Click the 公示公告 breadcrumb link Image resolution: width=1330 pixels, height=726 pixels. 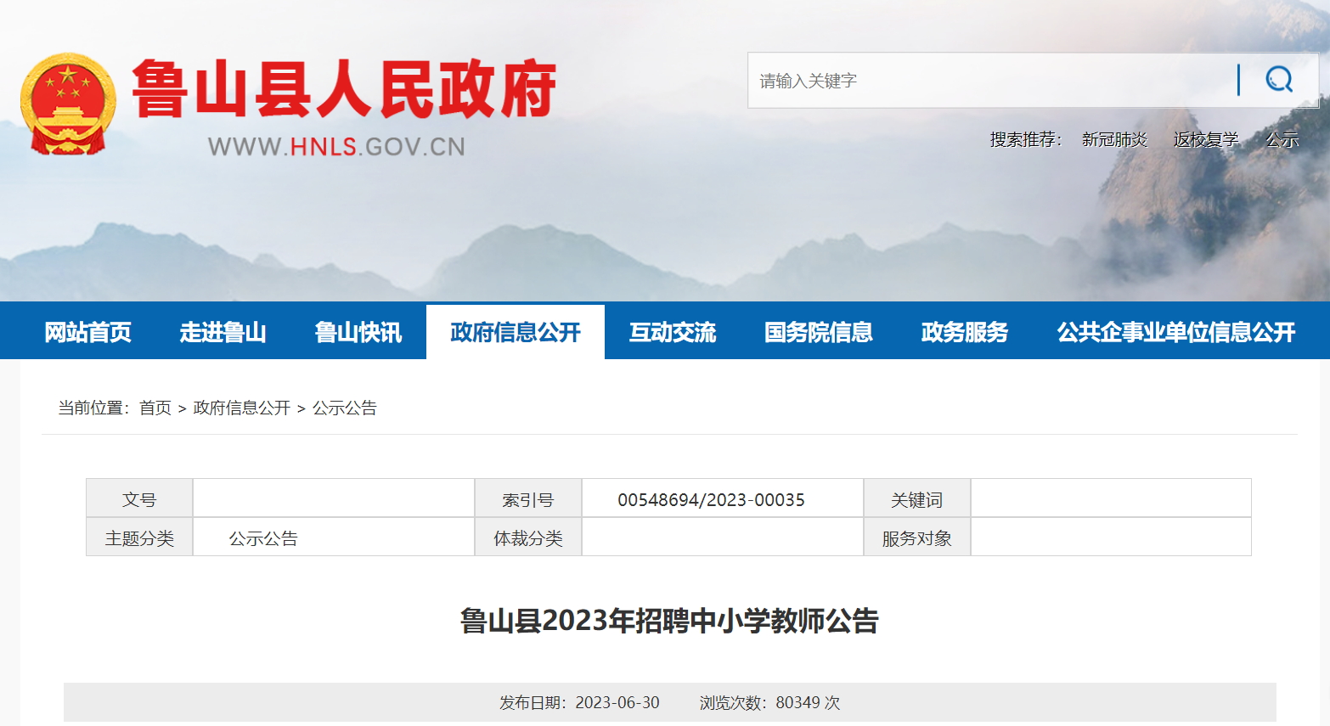[345, 408]
